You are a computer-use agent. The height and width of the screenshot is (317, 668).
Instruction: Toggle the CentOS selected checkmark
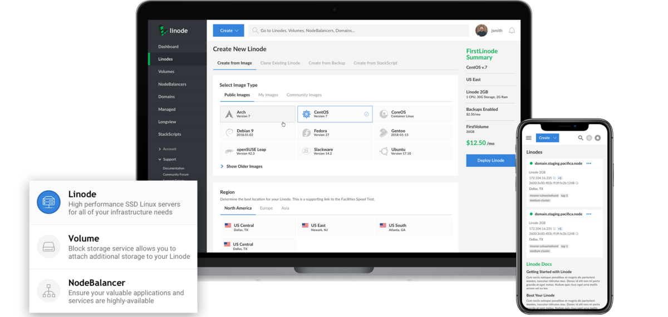366,114
